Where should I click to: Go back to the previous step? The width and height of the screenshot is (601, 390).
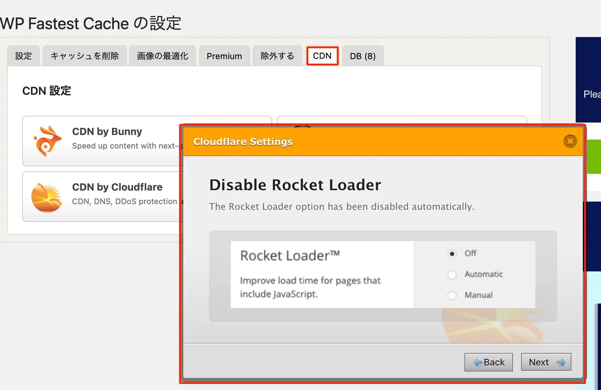point(488,362)
